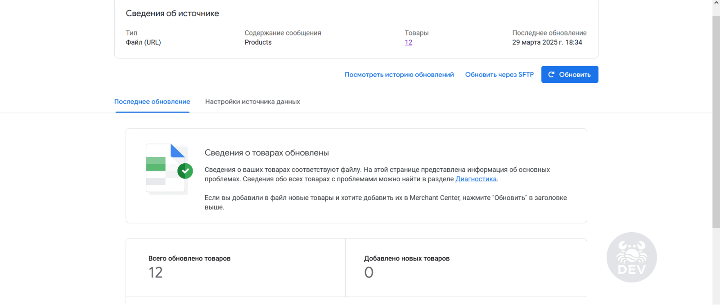Select Обновить через SFTP link
The width and height of the screenshot is (720, 305).
[x=499, y=75]
